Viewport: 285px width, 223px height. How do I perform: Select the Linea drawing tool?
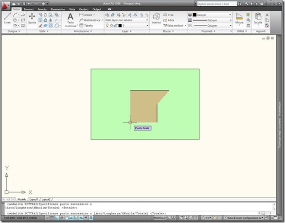click(x=7, y=18)
